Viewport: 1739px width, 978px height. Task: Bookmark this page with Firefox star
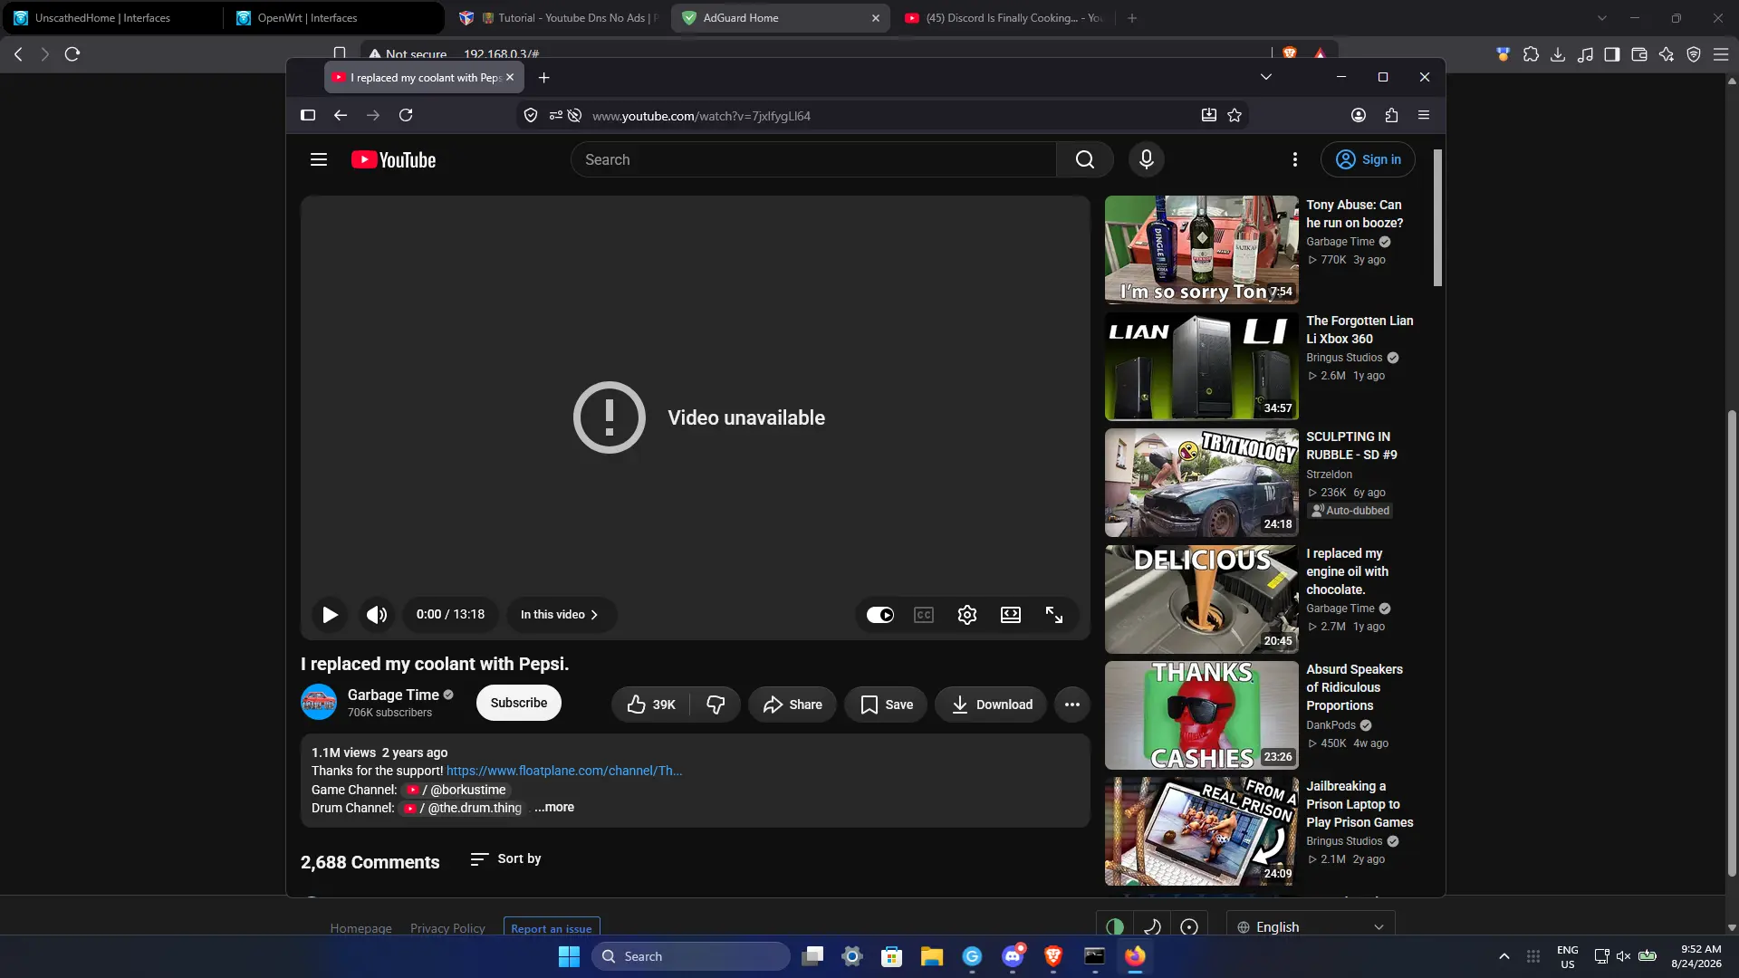(1235, 115)
